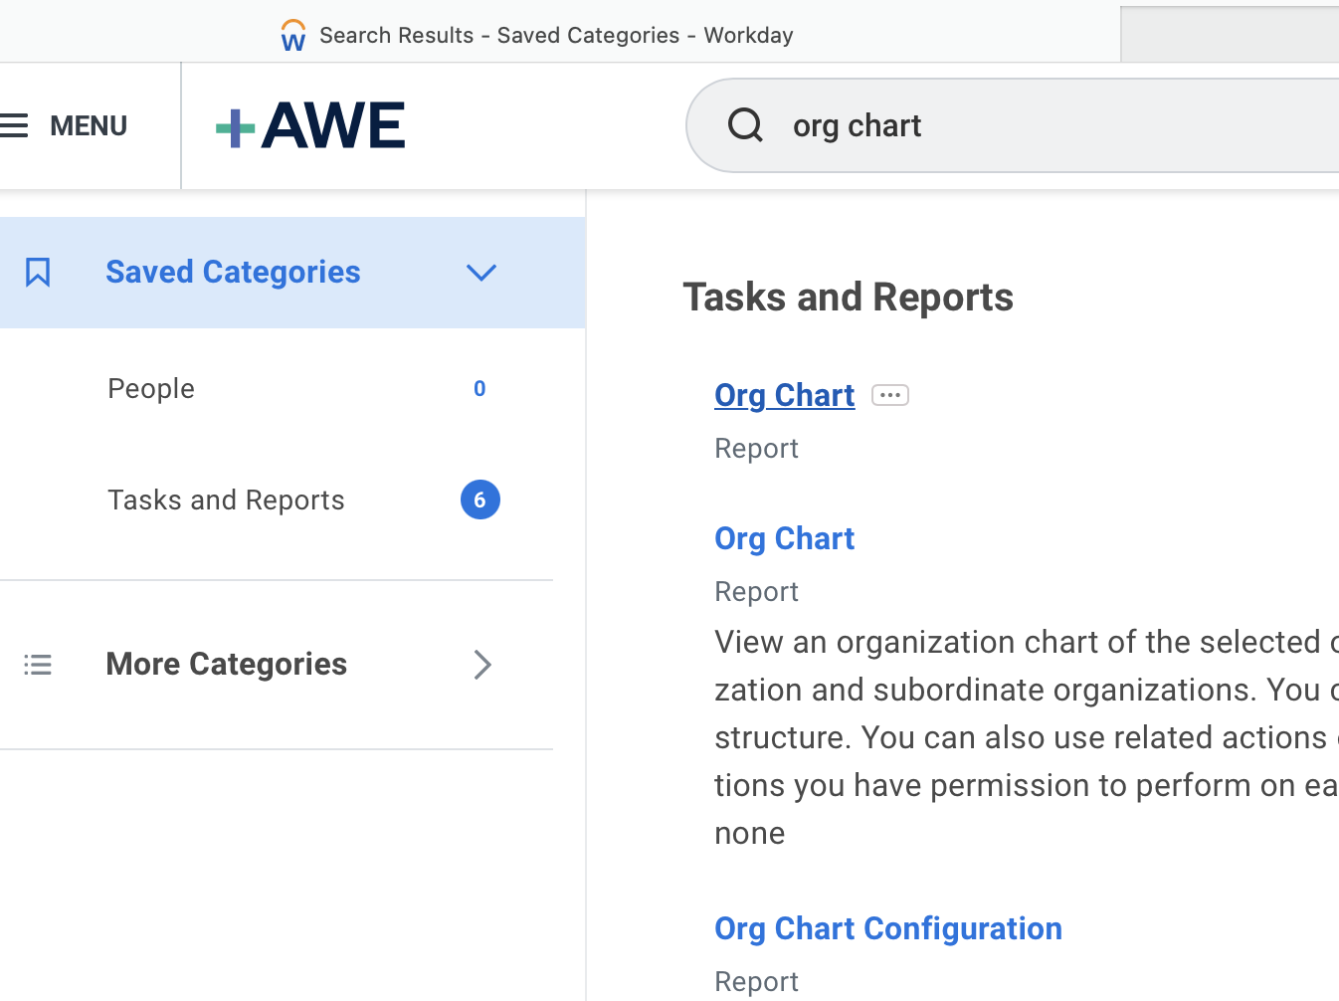Click the blue badge showing 6 results

coord(480,500)
